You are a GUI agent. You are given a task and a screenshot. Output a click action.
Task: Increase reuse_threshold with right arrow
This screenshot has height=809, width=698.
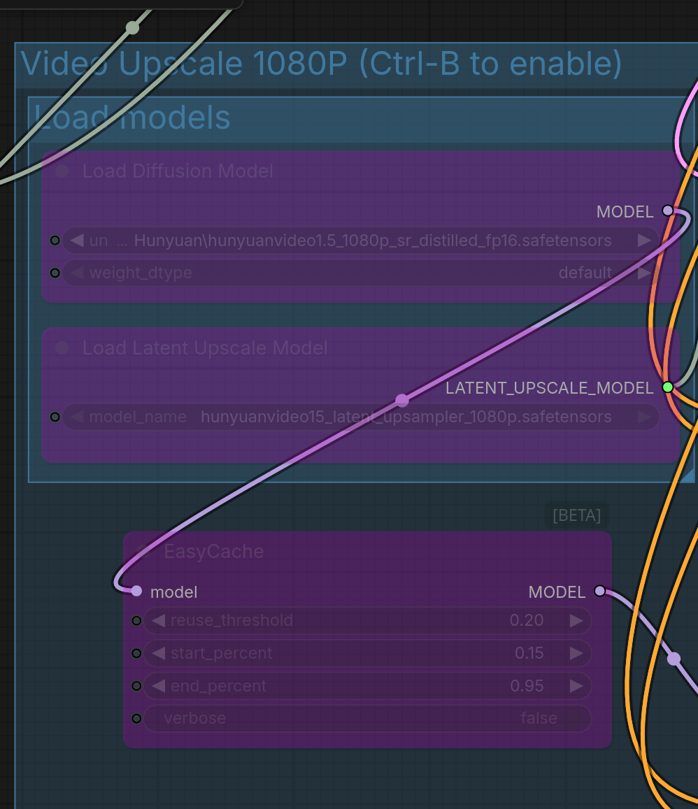click(x=576, y=620)
